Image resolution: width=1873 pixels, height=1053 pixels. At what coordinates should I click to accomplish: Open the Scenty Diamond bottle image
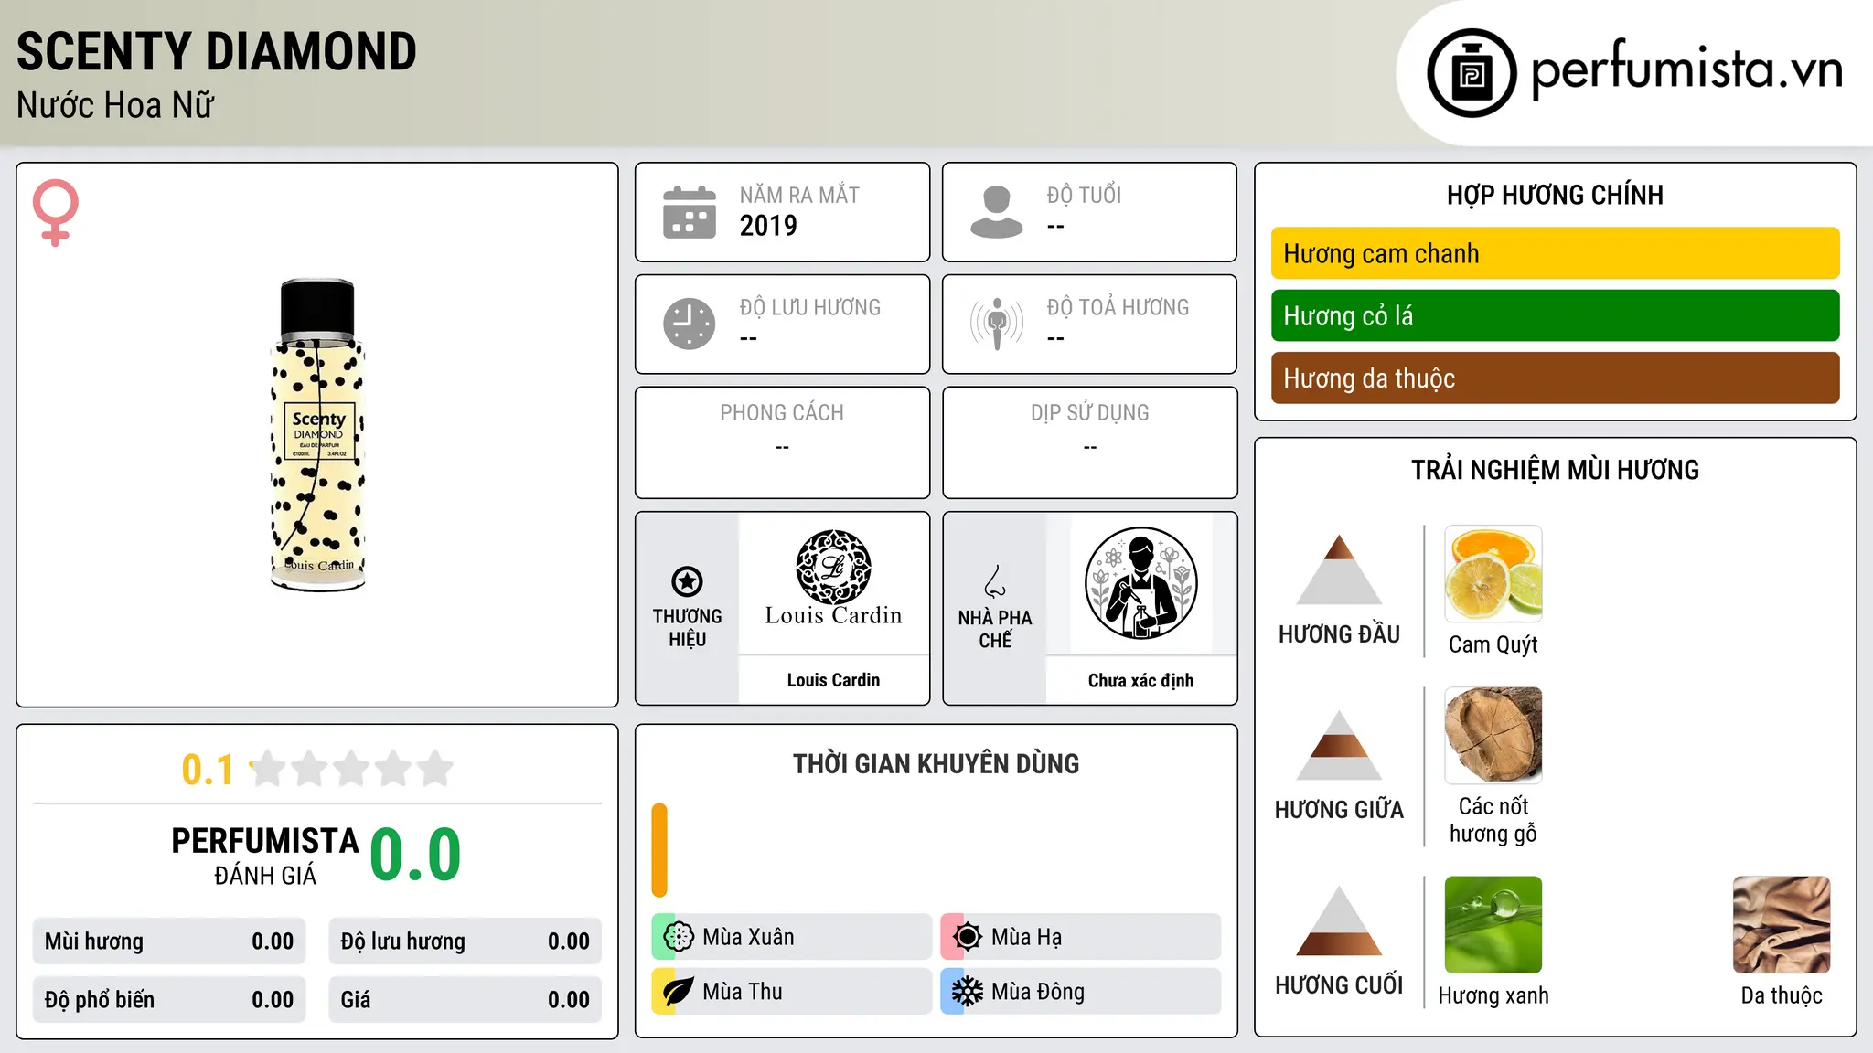317,435
